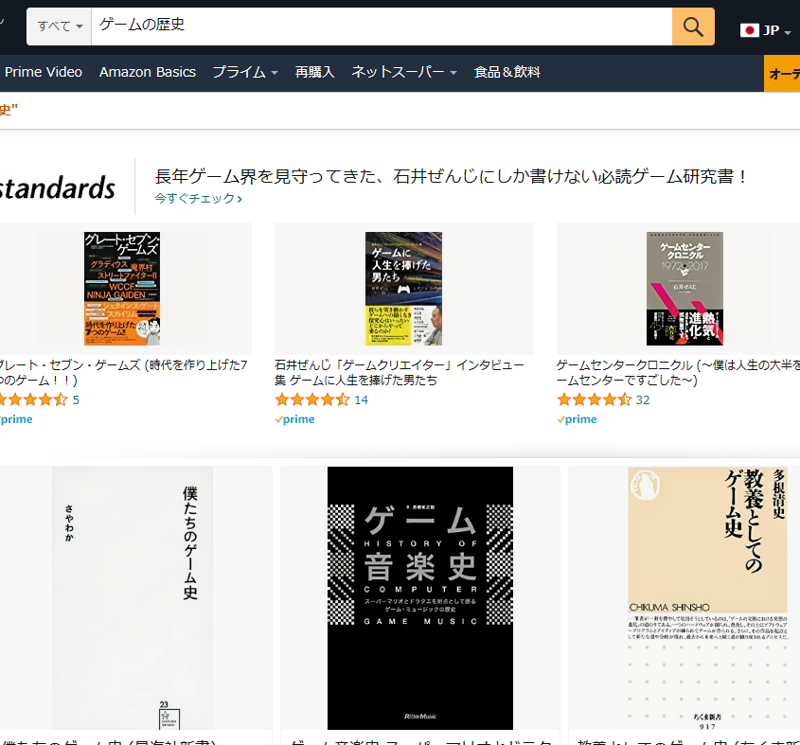
Task: Open Prime Video in the navigation bar
Action: coord(44,72)
